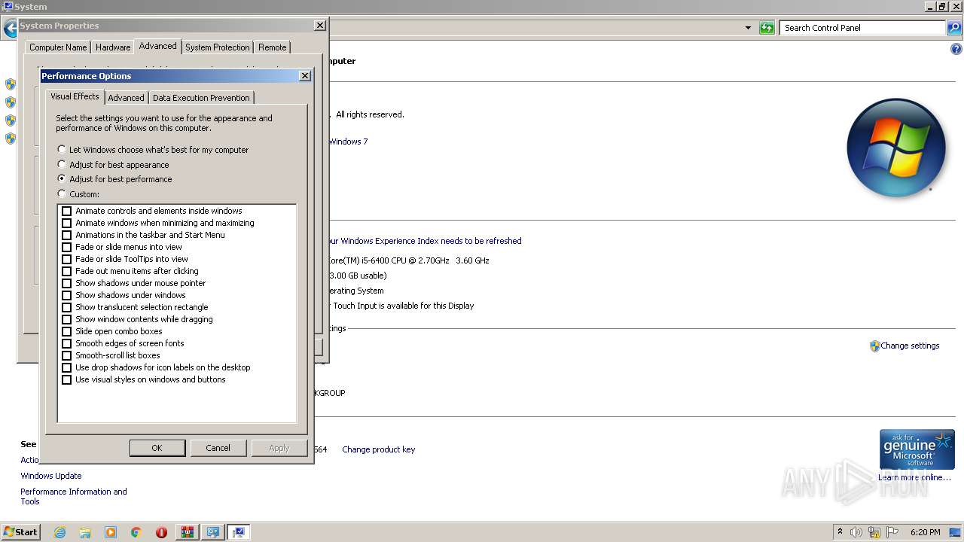Open Internet Explorer from the taskbar
The height and width of the screenshot is (542, 964).
[x=60, y=532]
